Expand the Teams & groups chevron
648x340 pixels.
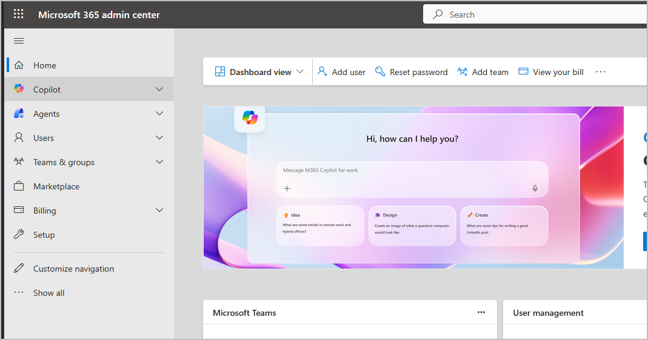tap(159, 162)
